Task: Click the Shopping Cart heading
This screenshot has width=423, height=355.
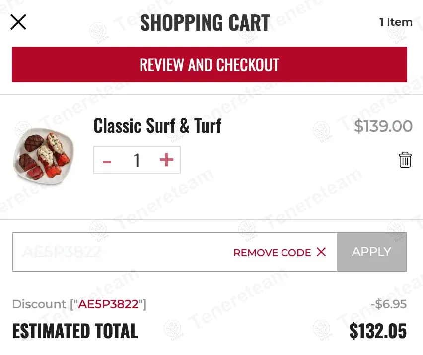Action: click(x=205, y=23)
